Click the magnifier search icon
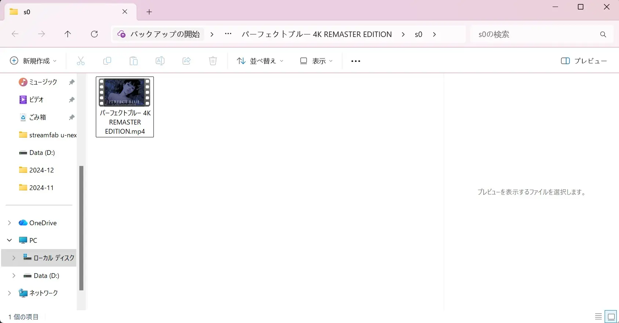Image resolution: width=619 pixels, height=323 pixels. click(603, 34)
